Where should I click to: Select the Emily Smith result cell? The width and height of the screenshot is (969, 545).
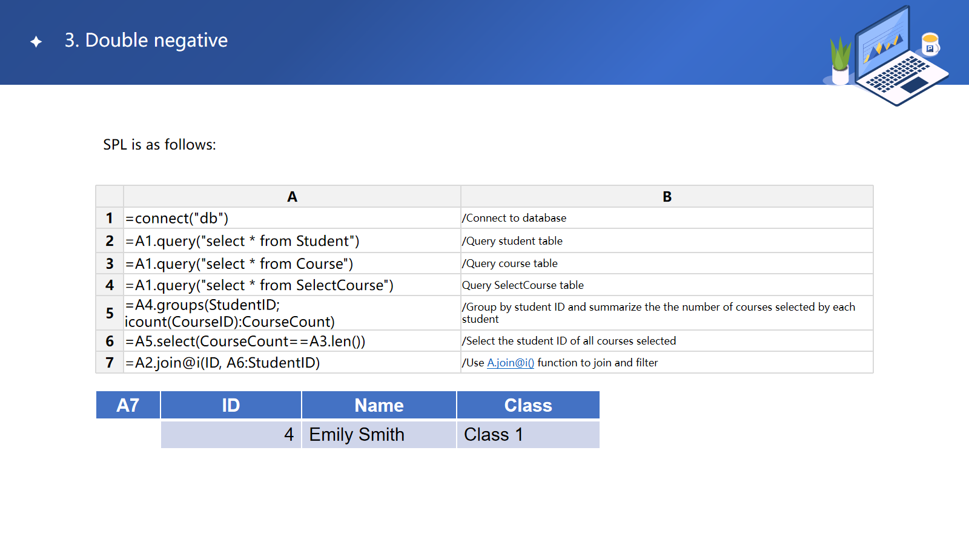[379, 435]
